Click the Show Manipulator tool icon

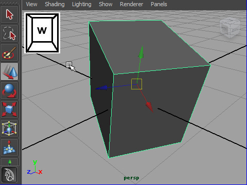9,162
